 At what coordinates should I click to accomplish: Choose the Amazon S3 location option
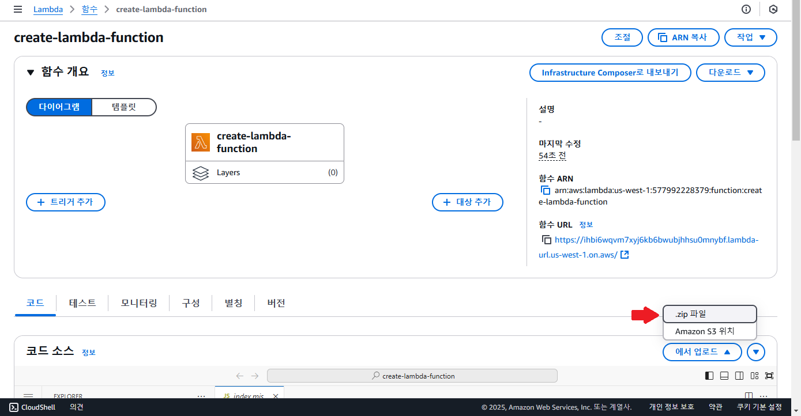tap(709, 331)
